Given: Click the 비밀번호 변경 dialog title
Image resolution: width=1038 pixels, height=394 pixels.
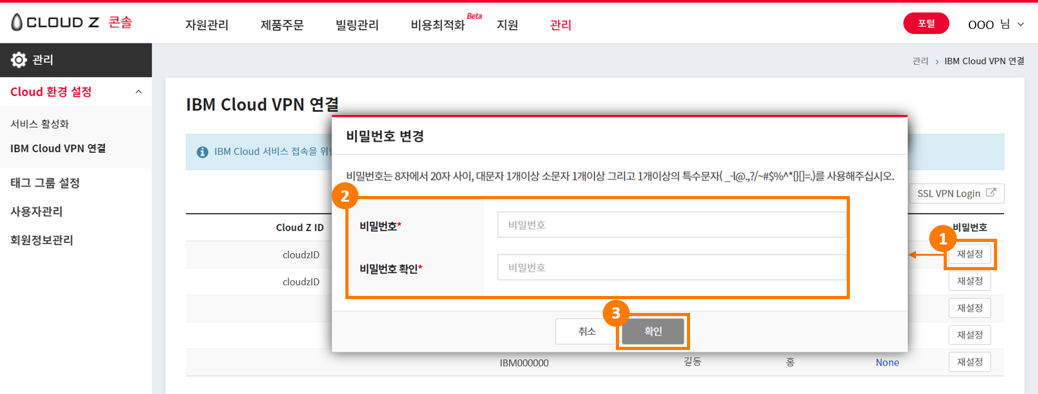Looking at the screenshot, I should tap(385, 136).
